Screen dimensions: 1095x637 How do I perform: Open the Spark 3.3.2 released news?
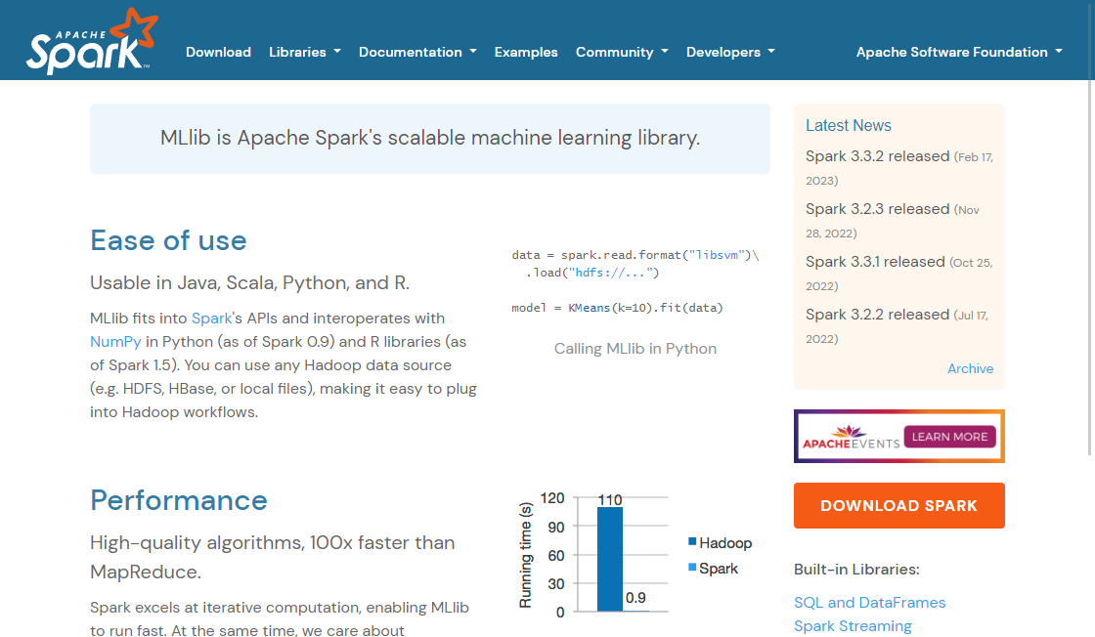[877, 156]
